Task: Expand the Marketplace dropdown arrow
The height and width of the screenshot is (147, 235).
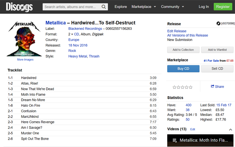Action: click(155, 7)
